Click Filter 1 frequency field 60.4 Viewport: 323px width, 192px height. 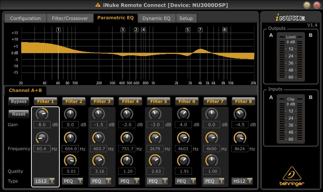[42, 149]
